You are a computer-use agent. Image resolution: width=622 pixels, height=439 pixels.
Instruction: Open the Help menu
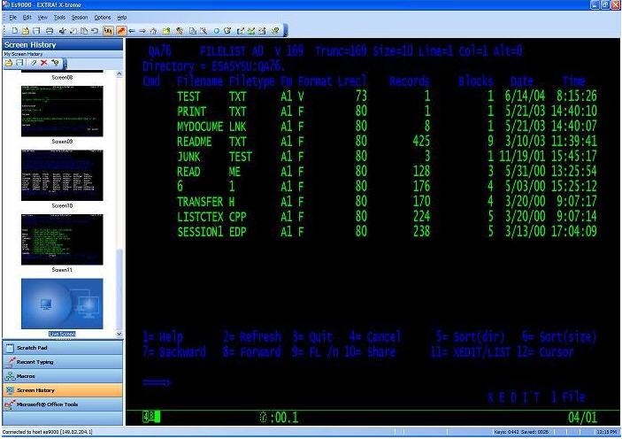pos(122,18)
